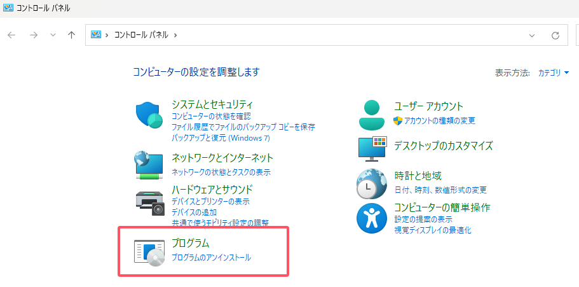Click the up arrow to parent folder
Screen dimensions: 579x287
click(71, 35)
